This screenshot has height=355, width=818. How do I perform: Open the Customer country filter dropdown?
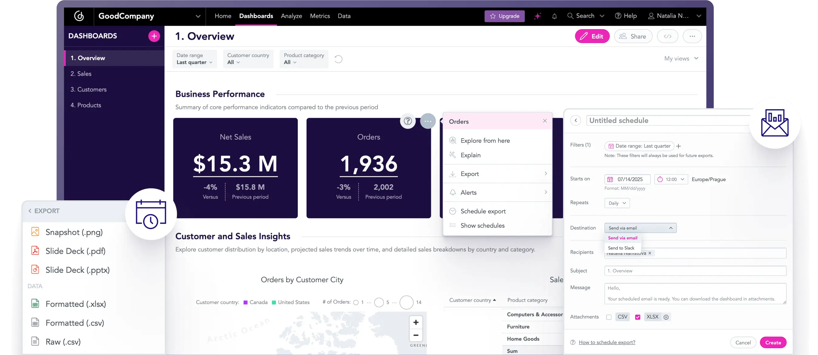(248, 59)
